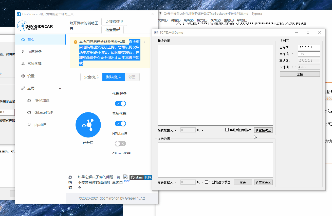Select the pip加速 lightbulb icon
Image resolution: width=332 pixels, height=216 pixels.
tap(29, 124)
